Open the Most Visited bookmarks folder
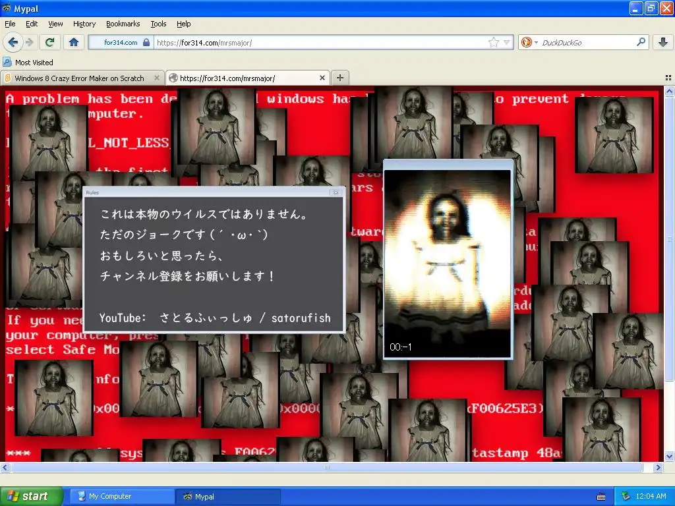 click(x=28, y=63)
